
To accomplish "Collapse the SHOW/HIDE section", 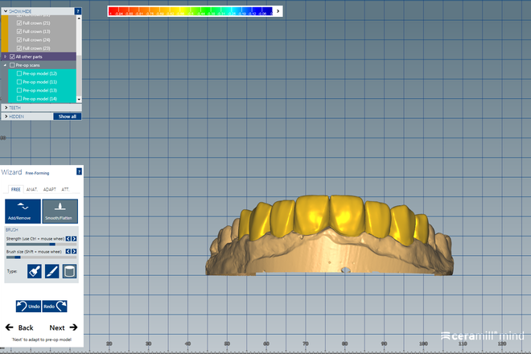I will tap(6, 11).
